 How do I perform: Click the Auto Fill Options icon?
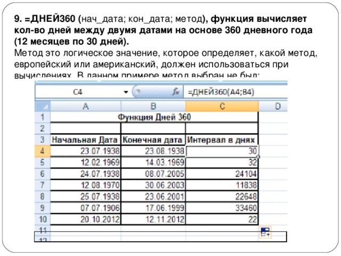265,232
